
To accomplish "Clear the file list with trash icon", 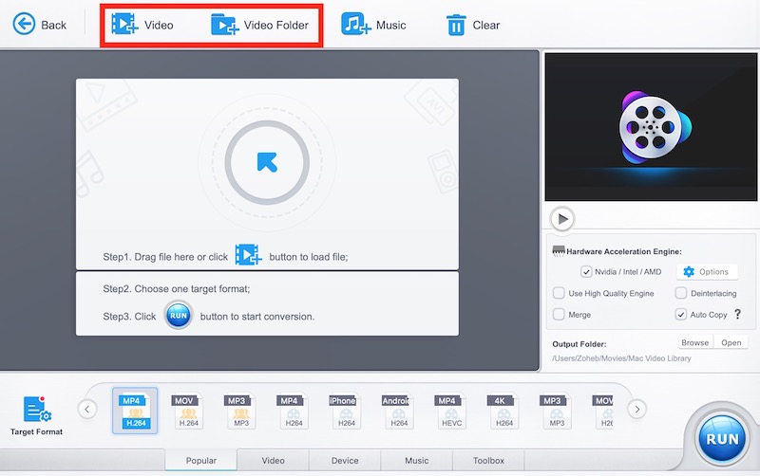I will [456, 25].
